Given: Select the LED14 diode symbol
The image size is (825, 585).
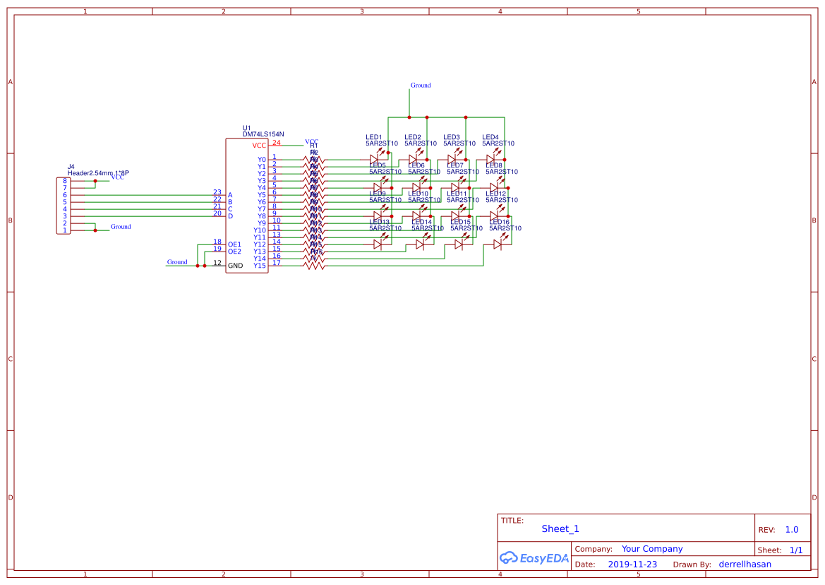Looking at the screenshot, I should tap(420, 244).
